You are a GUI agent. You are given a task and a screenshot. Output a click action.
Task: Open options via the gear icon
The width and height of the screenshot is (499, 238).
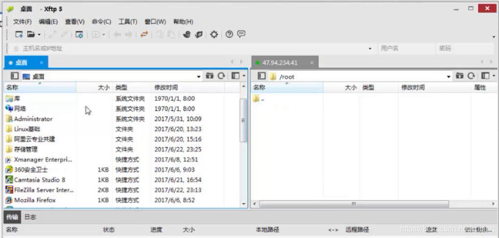(214, 34)
